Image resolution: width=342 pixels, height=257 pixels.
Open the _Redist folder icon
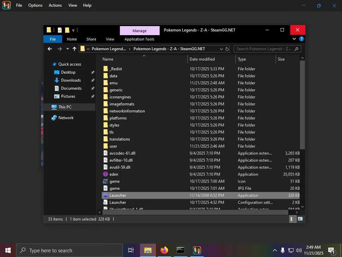click(106, 69)
